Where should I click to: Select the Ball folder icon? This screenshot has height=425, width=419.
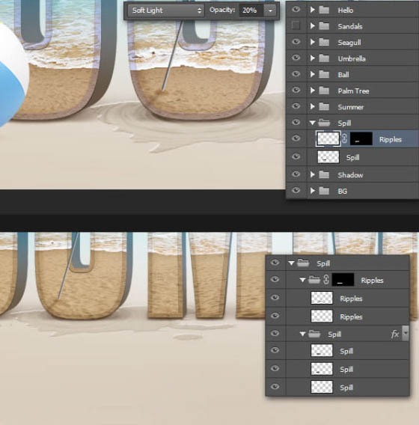pyautogui.click(x=324, y=74)
